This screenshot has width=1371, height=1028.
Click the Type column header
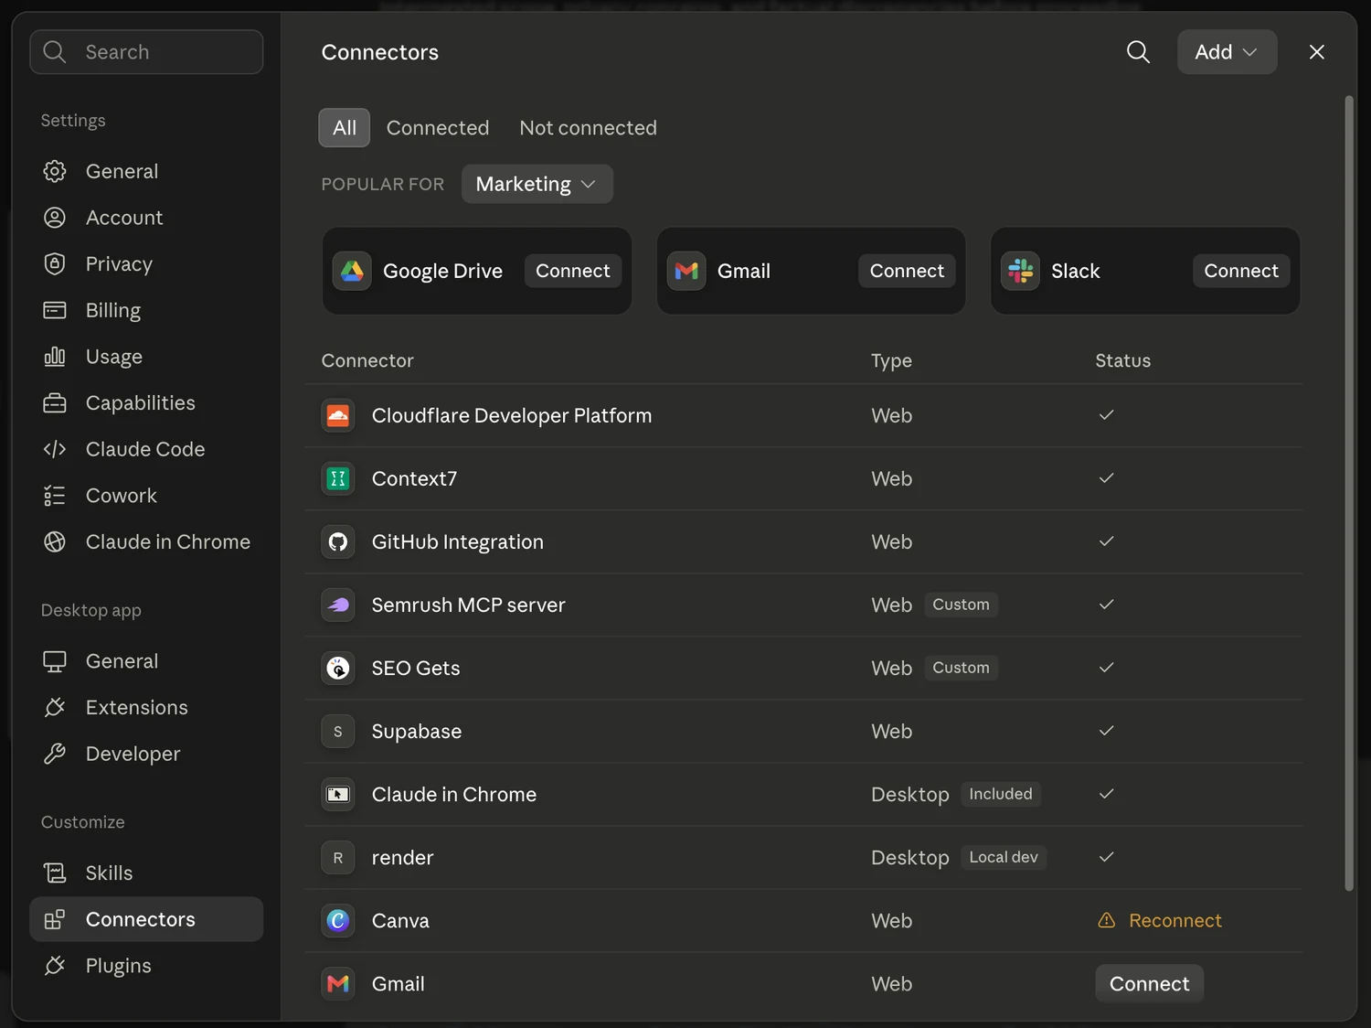pyautogui.click(x=891, y=360)
